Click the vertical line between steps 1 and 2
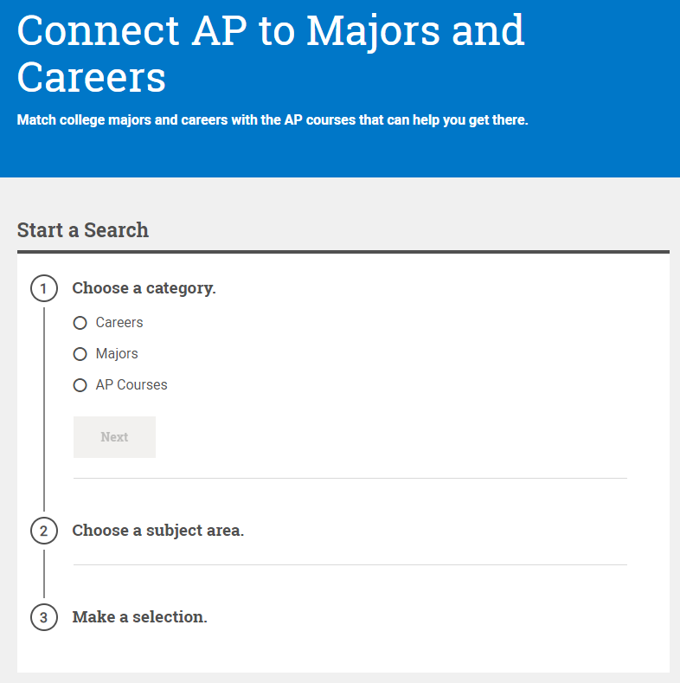 click(44, 407)
